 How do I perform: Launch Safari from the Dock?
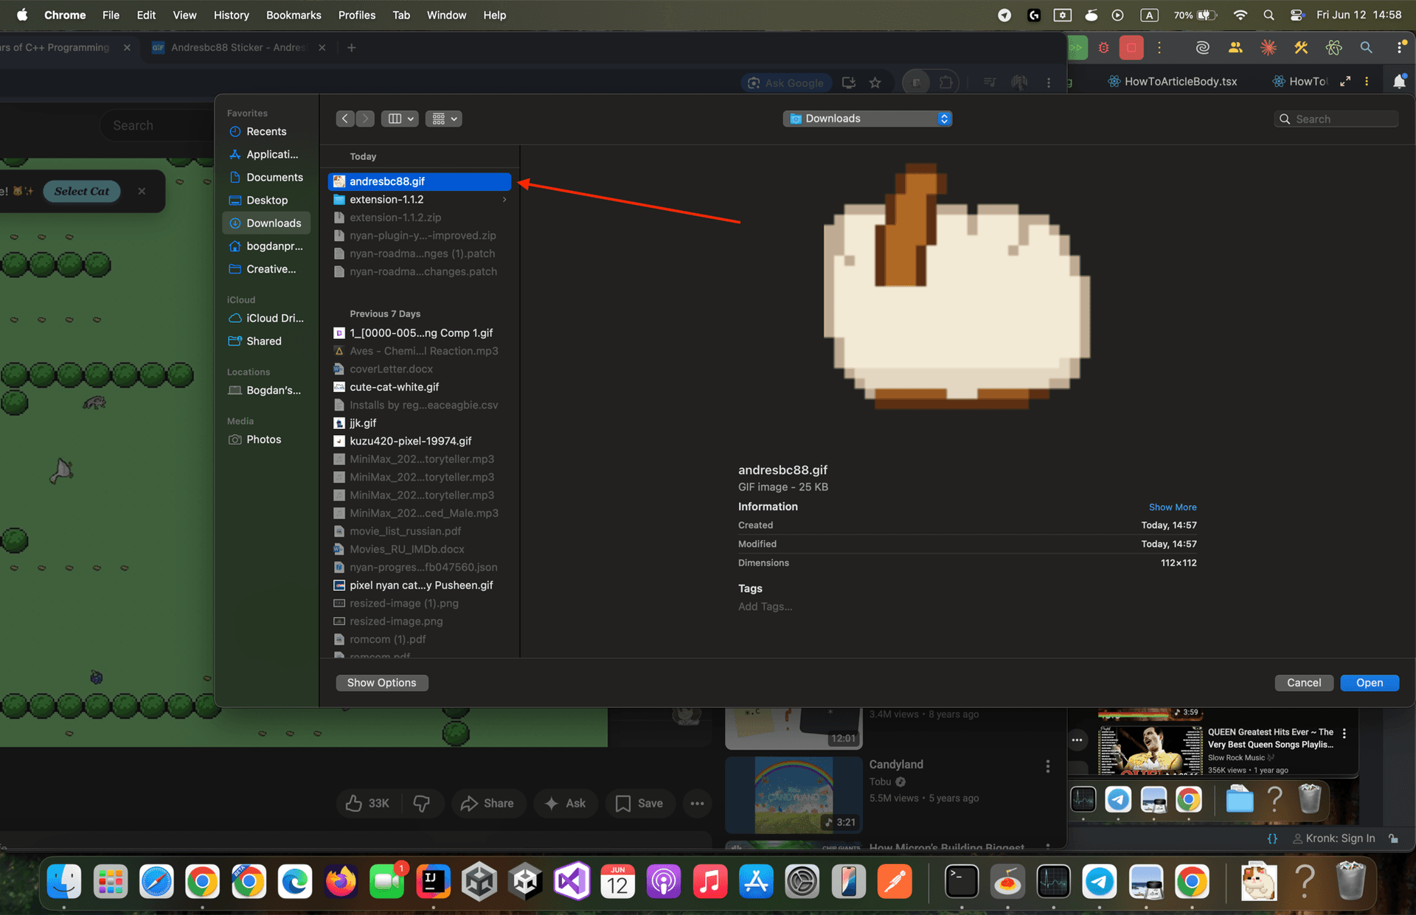pyautogui.click(x=156, y=881)
